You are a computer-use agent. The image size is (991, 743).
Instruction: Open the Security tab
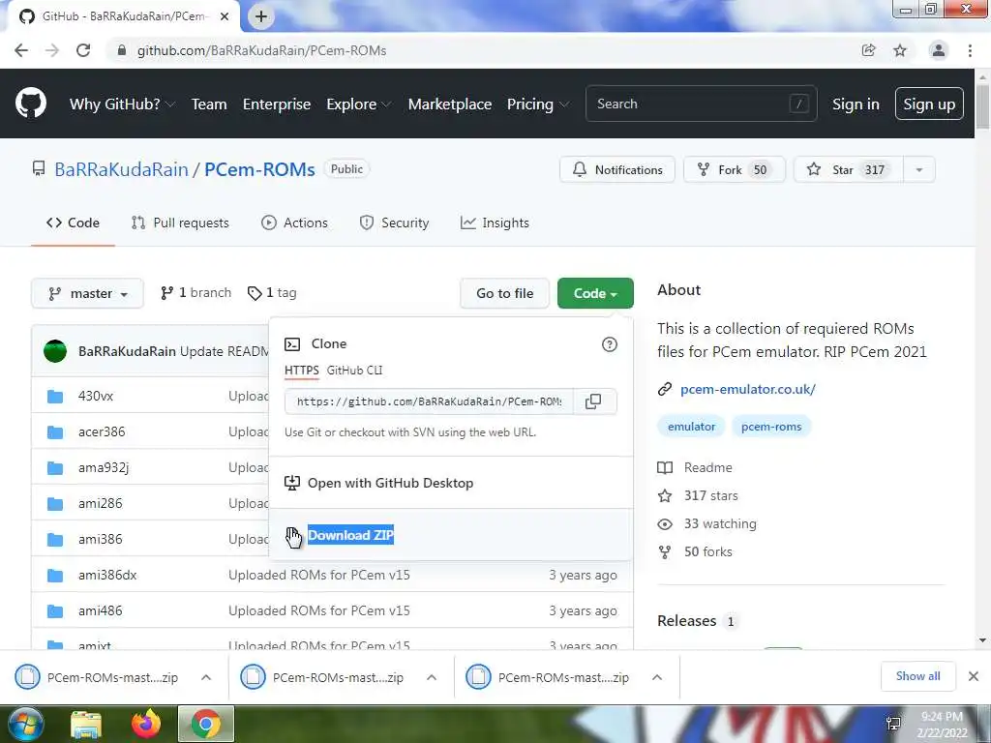tap(395, 223)
